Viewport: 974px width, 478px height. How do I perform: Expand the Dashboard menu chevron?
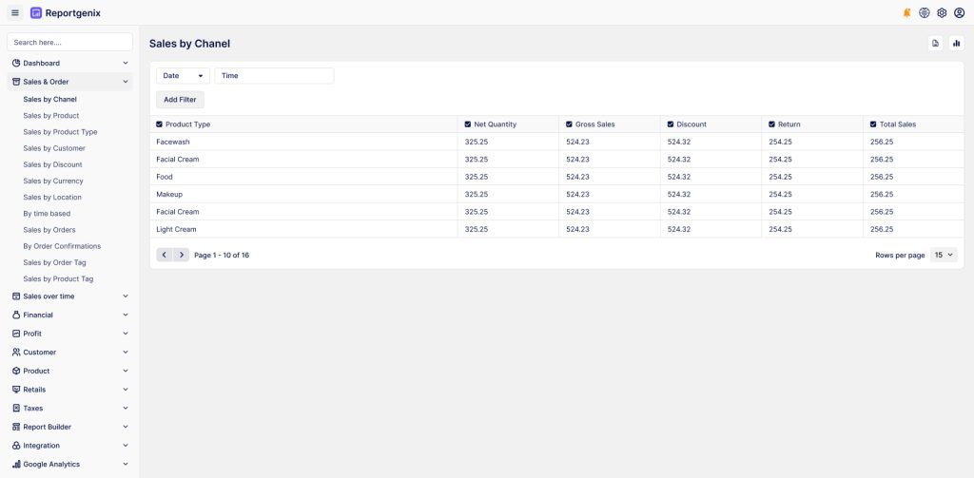[x=126, y=63]
